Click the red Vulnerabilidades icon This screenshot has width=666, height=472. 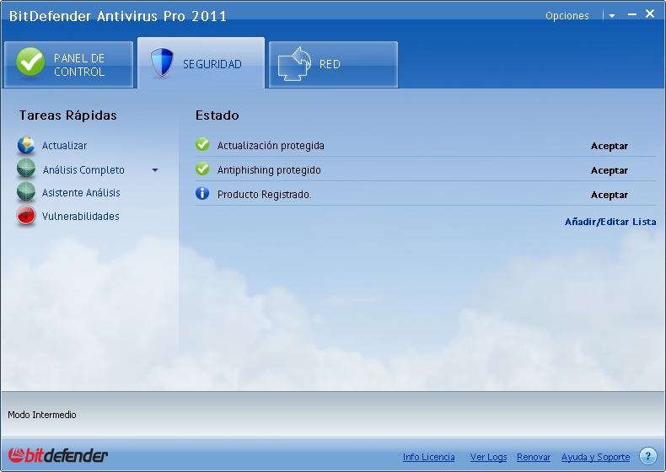click(26, 217)
